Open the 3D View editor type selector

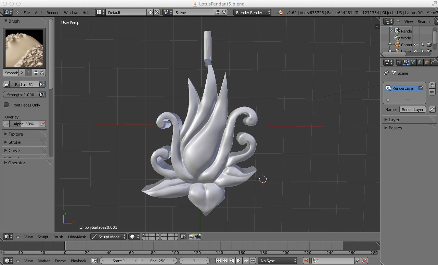[x=8, y=237]
